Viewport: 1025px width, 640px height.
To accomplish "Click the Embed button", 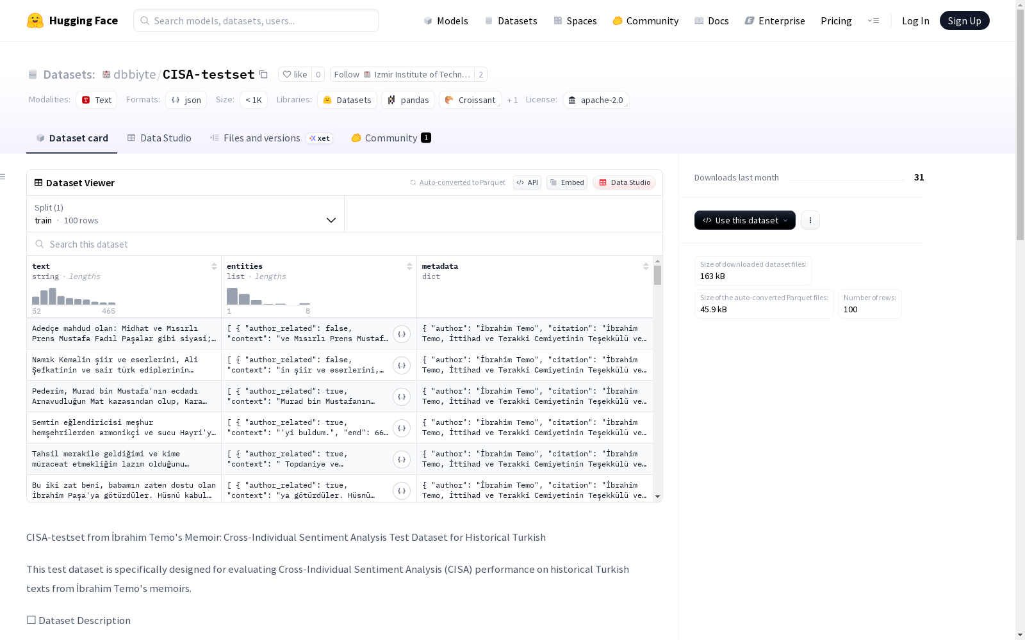I will pos(567,182).
